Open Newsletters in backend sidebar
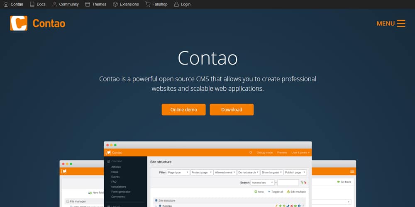Screen dimensions: 415x207 (x=119, y=187)
